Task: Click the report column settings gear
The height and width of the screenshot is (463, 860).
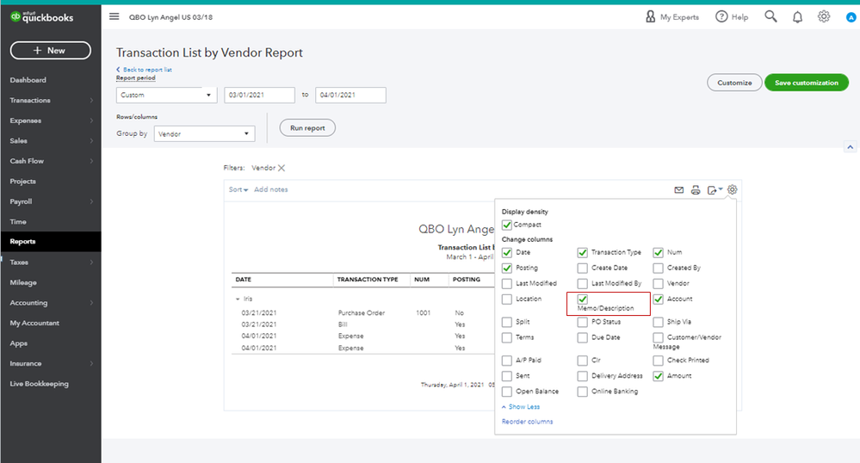Action: click(733, 189)
